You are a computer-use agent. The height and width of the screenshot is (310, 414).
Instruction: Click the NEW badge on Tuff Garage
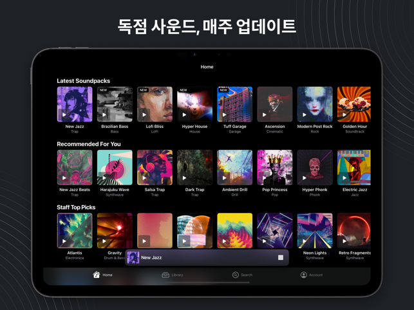point(223,90)
